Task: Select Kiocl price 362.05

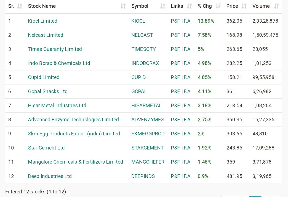Action: [x=234, y=21]
